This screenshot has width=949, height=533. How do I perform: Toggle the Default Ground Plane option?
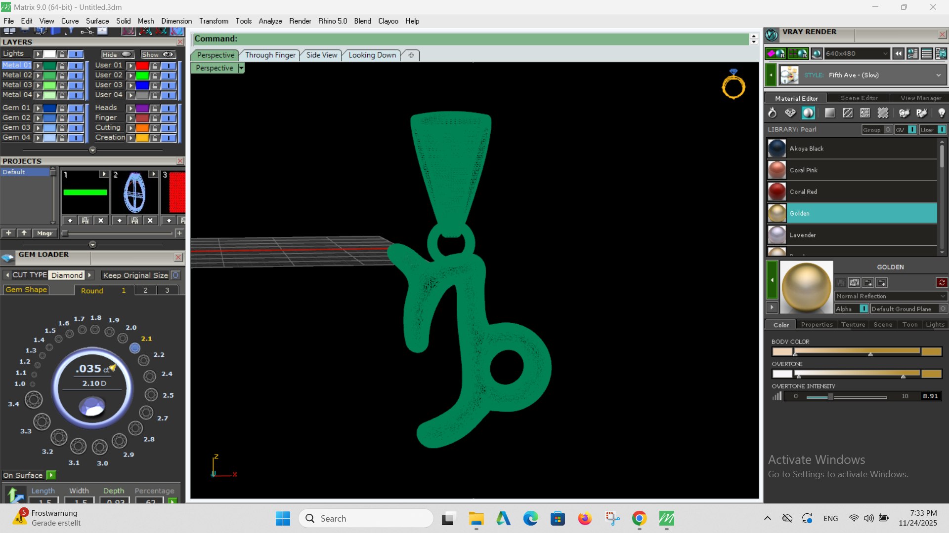943,308
